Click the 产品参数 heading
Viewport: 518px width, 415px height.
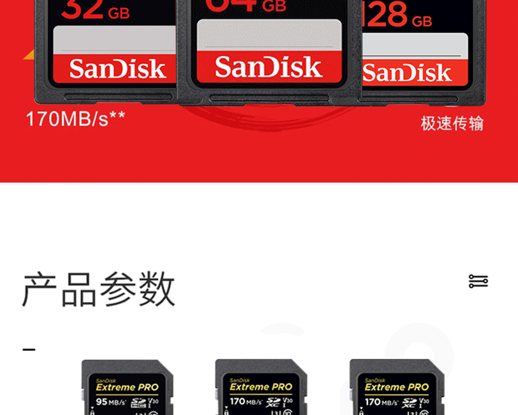pyautogui.click(x=99, y=289)
